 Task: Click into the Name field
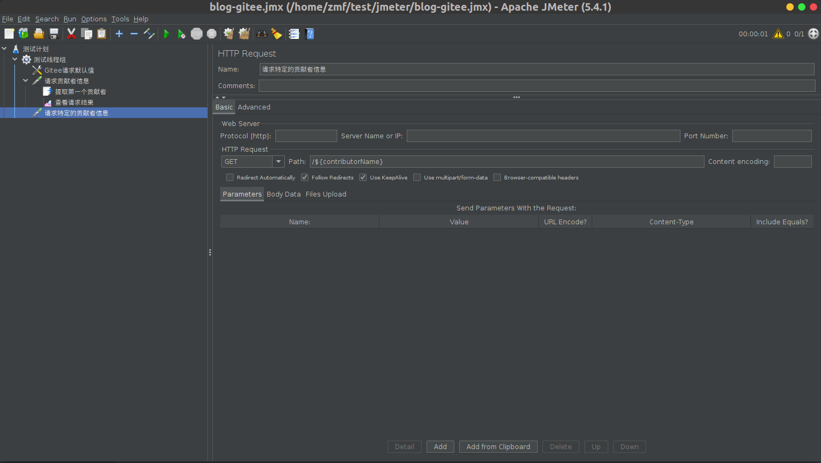(x=537, y=69)
